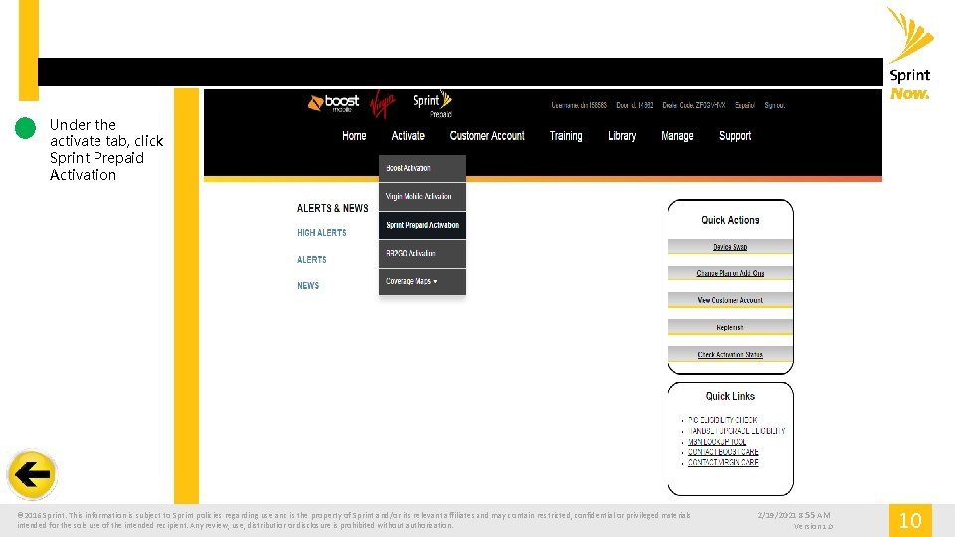
Task: Open the Library menu
Action: point(621,136)
